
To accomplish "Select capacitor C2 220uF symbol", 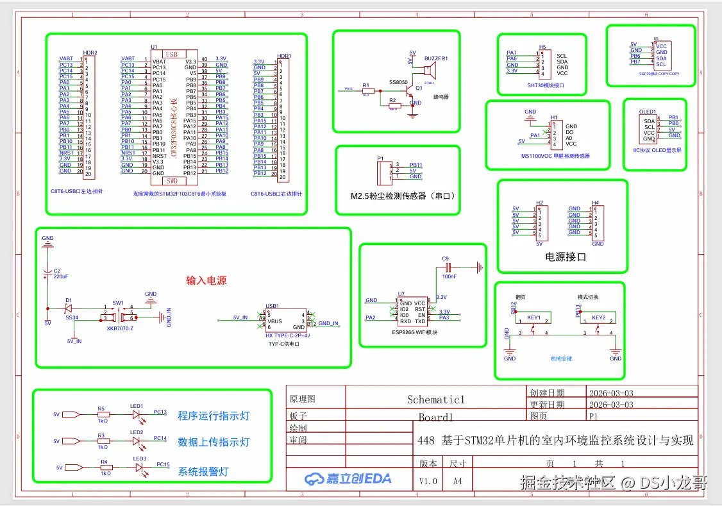I will [47, 273].
